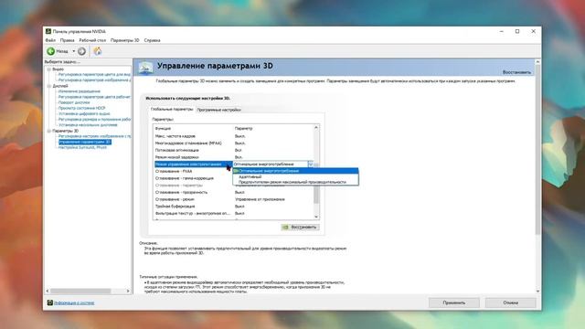Select Потоковая оптимизация row
Viewport: 585px width, 329px height.
233,150
